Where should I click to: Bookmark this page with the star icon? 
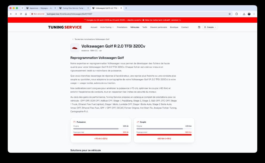tap(230, 14)
